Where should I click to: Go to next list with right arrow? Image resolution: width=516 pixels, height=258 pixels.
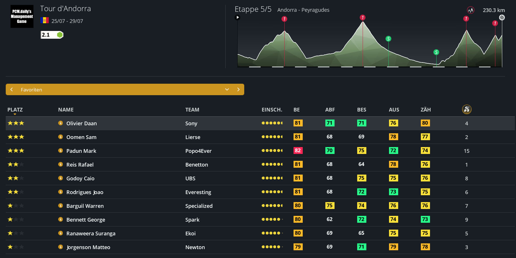[238, 89]
